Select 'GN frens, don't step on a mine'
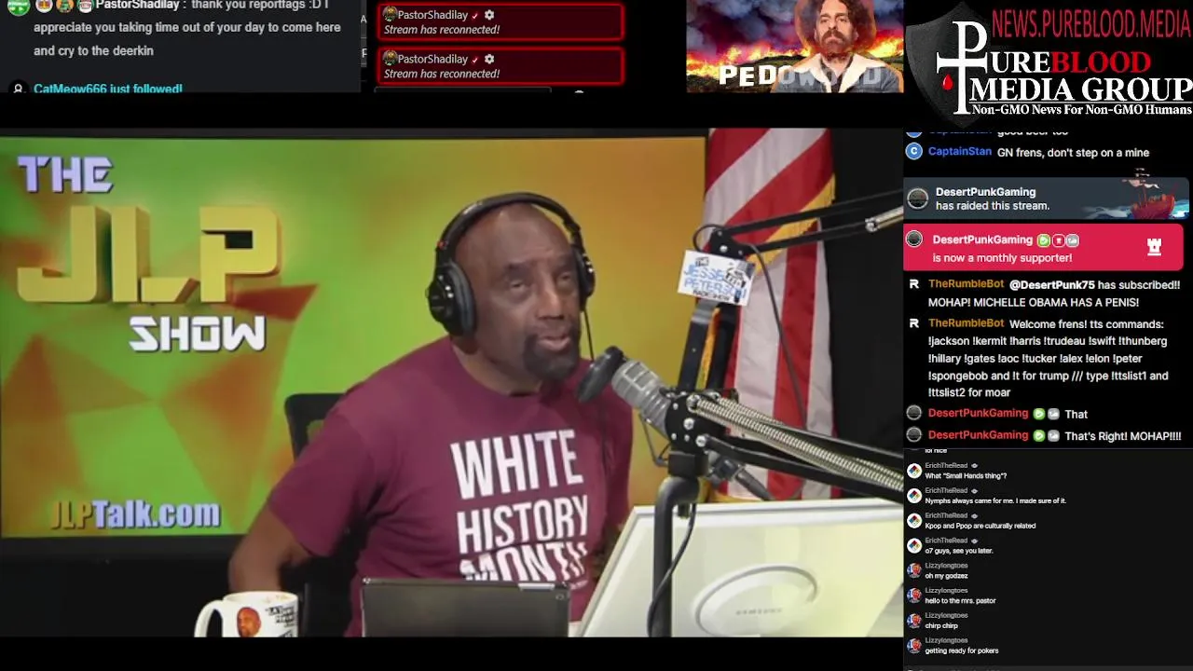1193x671 pixels. (1073, 153)
